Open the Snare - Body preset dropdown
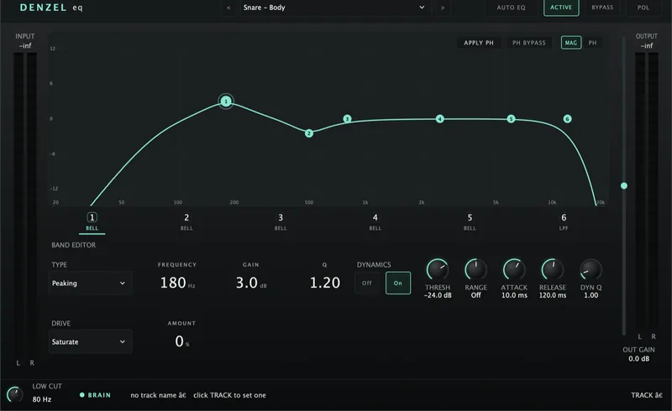The height and width of the screenshot is (411, 672). pyautogui.click(x=333, y=8)
